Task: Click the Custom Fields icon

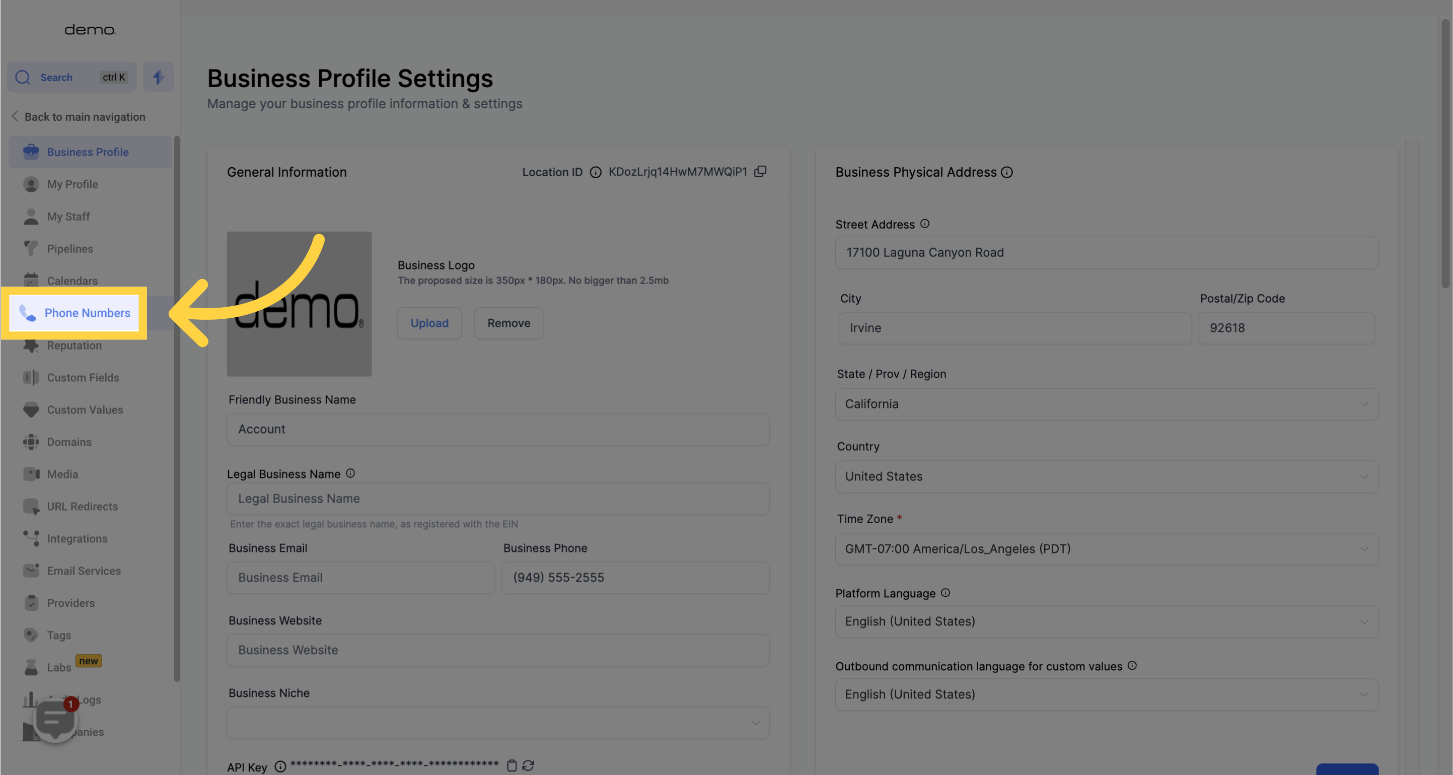Action: pos(31,377)
